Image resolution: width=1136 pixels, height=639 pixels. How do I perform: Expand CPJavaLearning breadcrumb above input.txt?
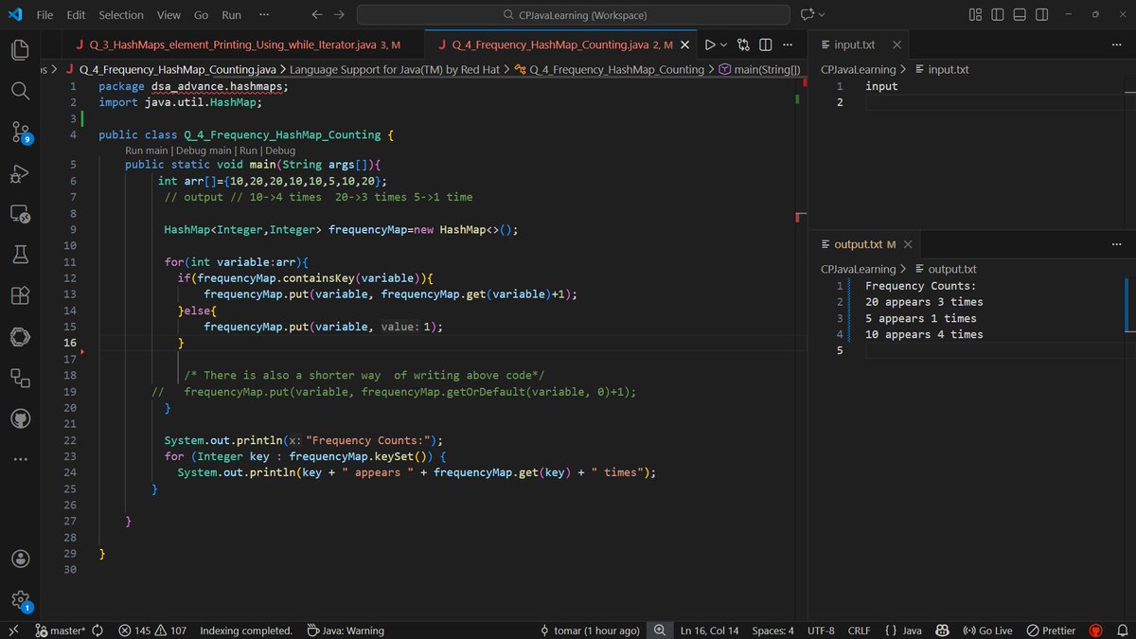click(858, 69)
